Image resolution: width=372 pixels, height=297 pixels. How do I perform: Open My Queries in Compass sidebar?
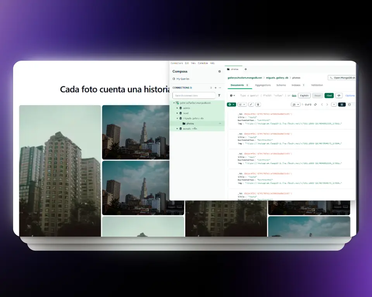click(181, 79)
